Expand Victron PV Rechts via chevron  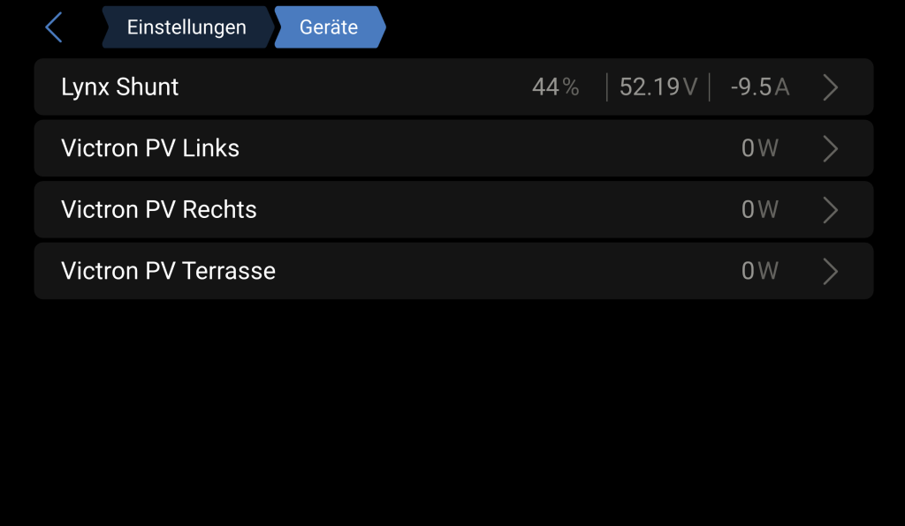pyautogui.click(x=830, y=210)
